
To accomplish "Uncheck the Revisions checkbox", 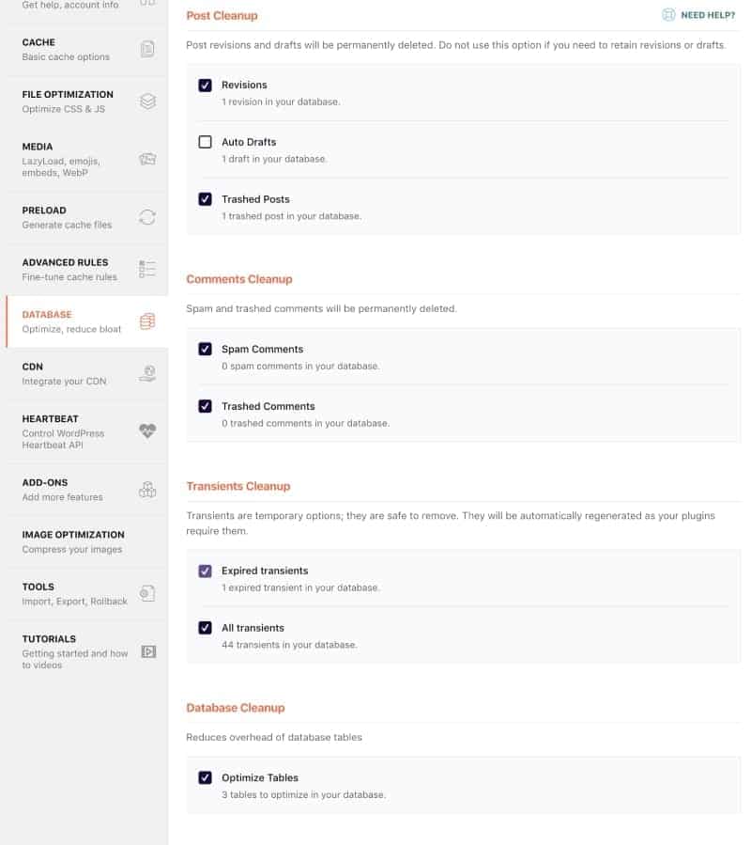I will click(205, 86).
